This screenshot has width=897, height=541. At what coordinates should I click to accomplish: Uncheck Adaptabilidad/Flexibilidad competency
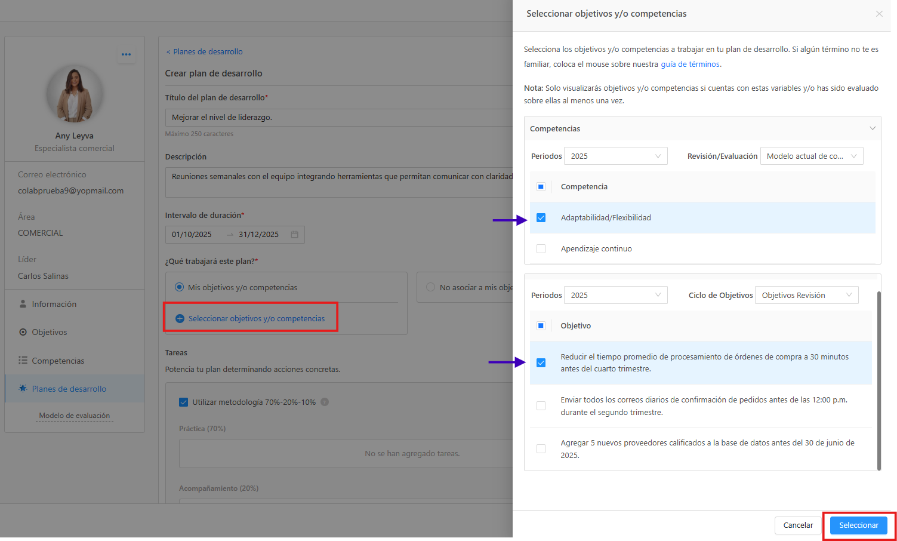tap(541, 218)
